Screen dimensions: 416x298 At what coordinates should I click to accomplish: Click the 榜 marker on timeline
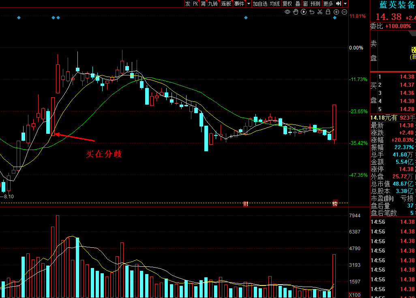(x=335, y=204)
